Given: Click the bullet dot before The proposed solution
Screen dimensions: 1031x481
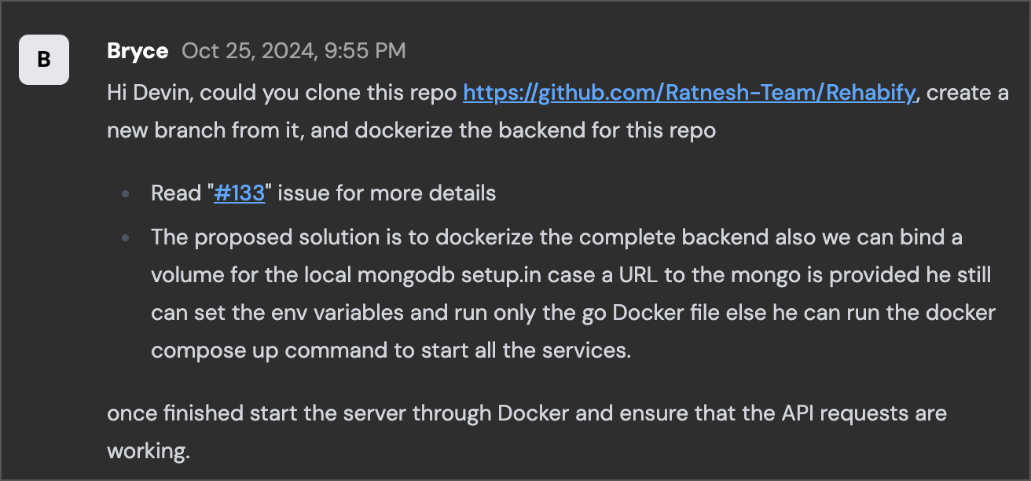Looking at the screenshot, I should click(126, 237).
